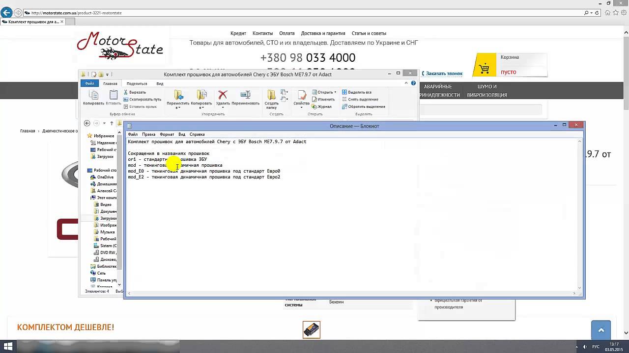Expand the Открыть dropdown in ribbon

pos(324,92)
